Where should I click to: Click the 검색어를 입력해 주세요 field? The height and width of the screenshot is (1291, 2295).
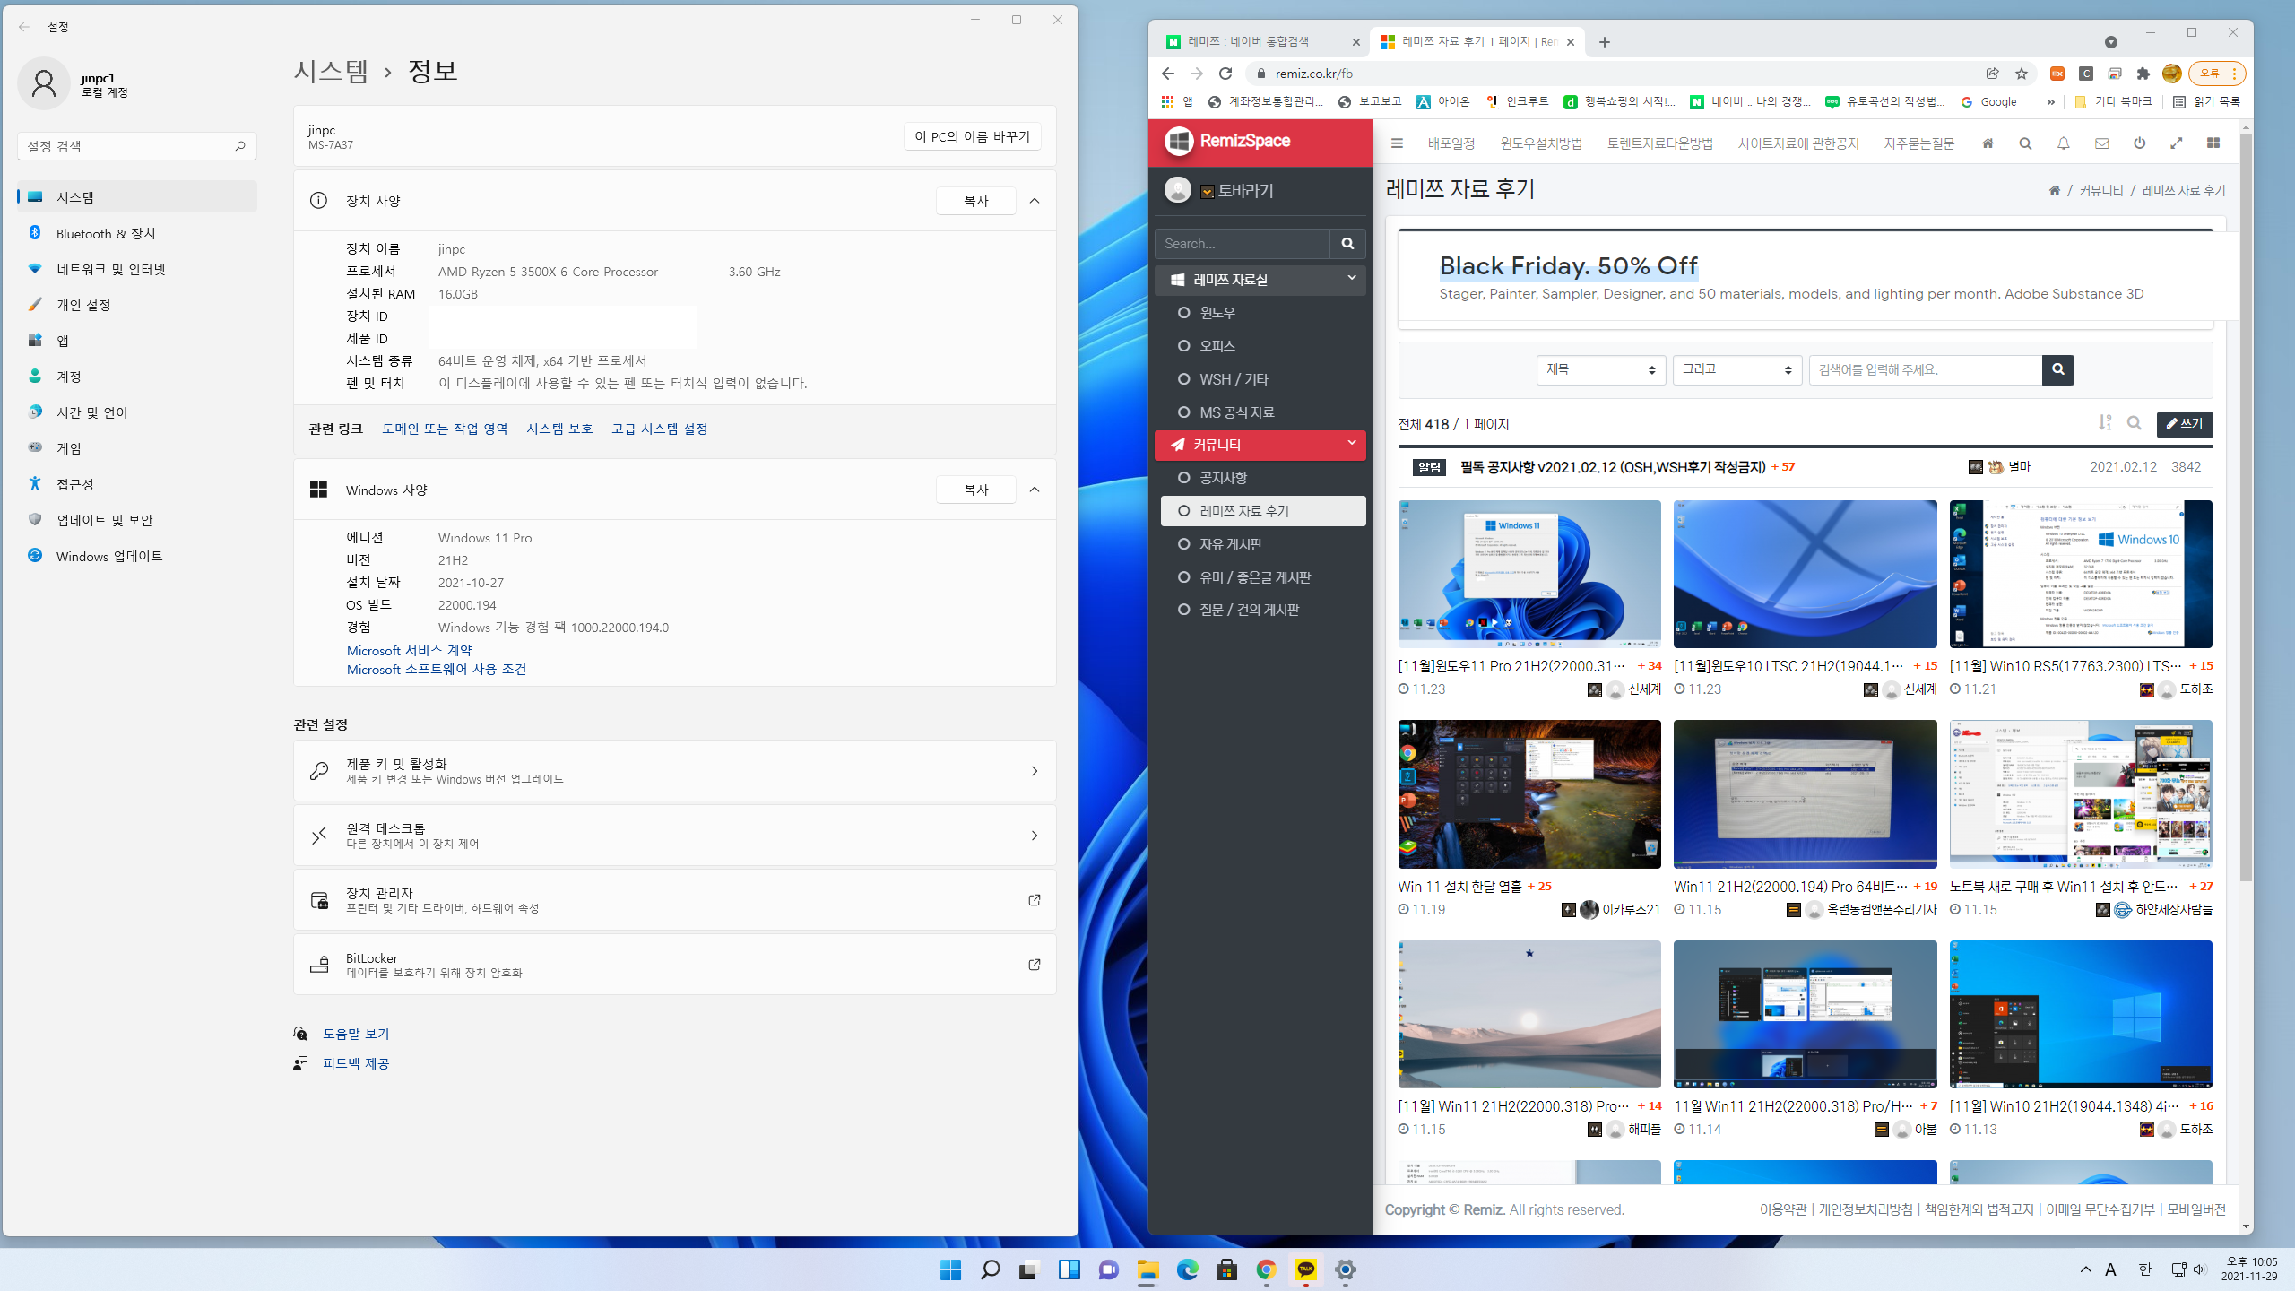[x=1925, y=369]
